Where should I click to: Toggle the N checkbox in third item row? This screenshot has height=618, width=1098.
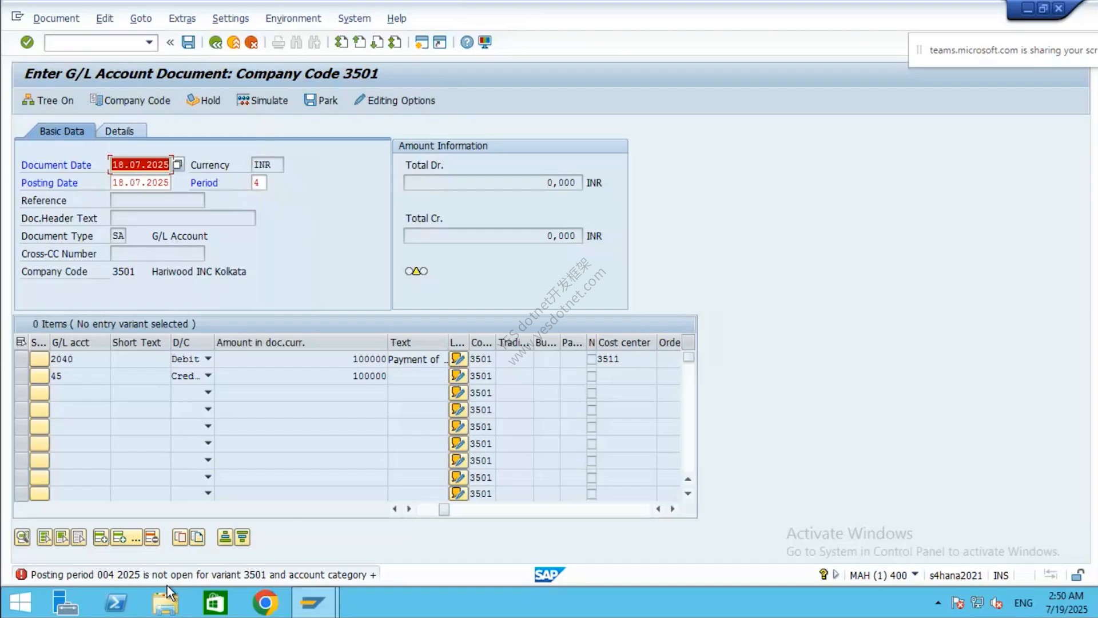591,393
